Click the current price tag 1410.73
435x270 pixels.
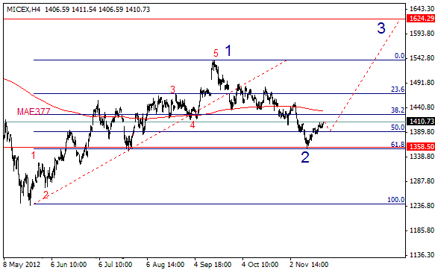pyautogui.click(x=420, y=121)
